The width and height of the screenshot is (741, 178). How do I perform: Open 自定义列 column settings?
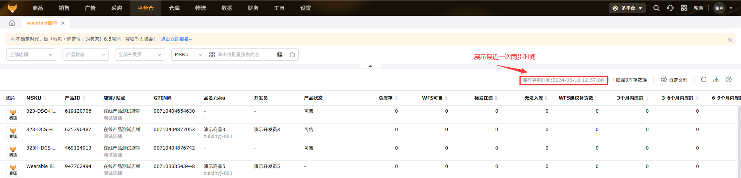tap(674, 80)
